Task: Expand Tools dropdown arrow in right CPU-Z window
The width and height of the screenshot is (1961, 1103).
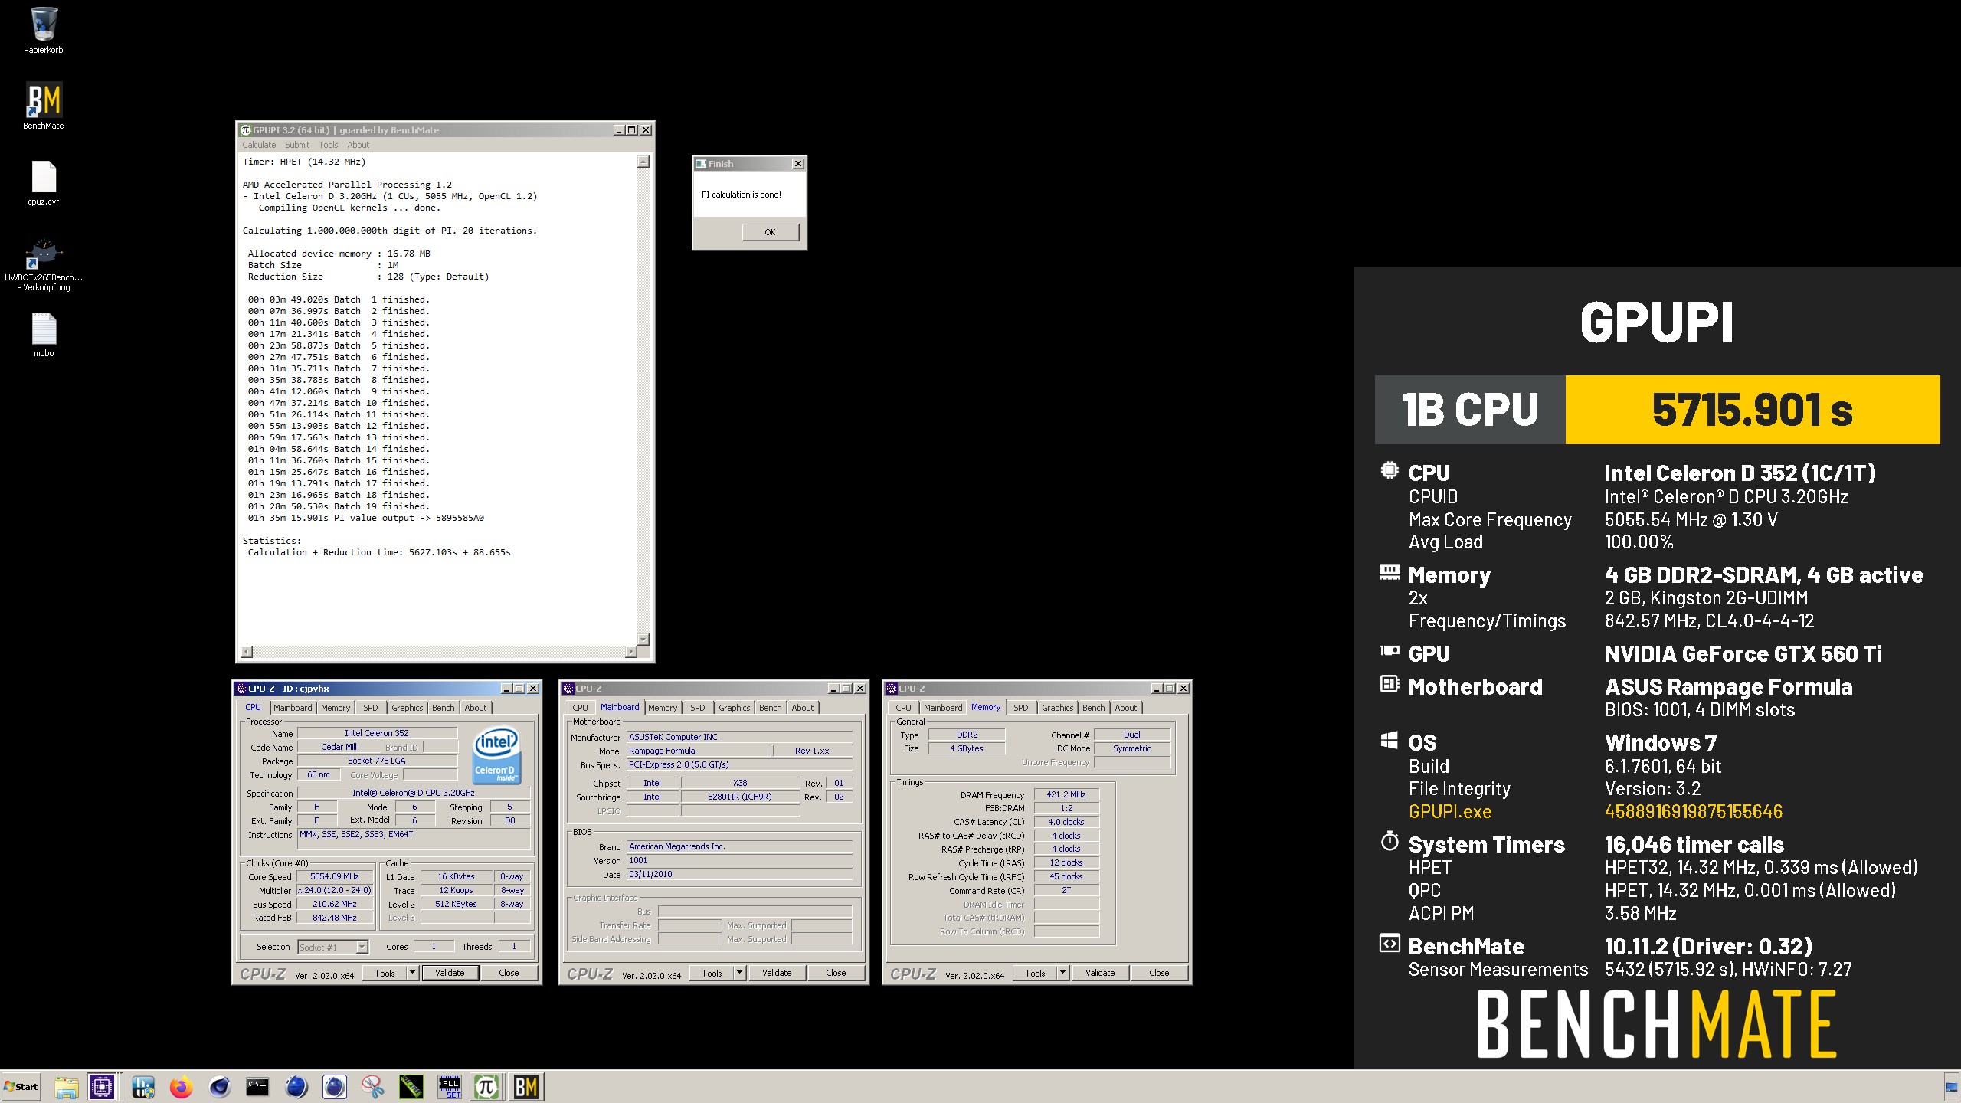Action: tap(1062, 973)
